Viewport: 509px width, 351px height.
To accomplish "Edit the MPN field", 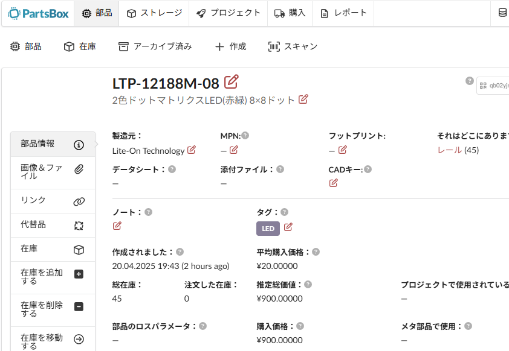I will pyautogui.click(x=234, y=150).
